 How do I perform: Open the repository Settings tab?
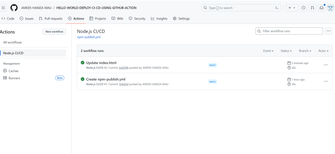pos(181,18)
